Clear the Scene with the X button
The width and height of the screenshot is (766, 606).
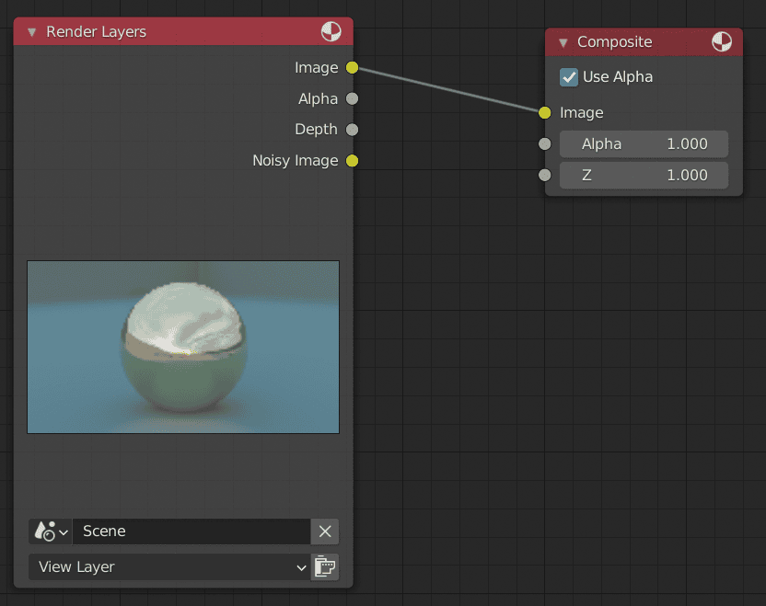(x=325, y=531)
